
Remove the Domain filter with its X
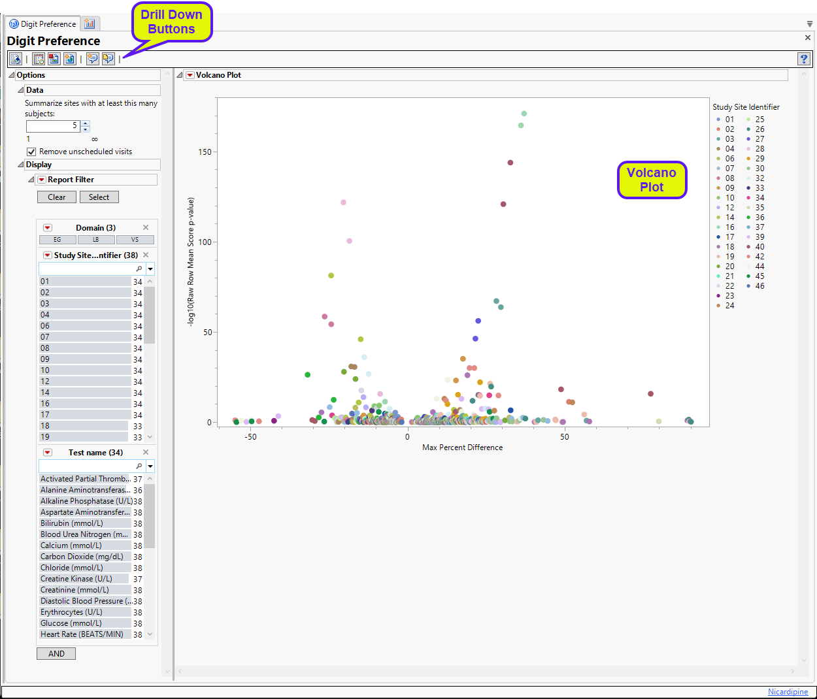pyautogui.click(x=146, y=227)
